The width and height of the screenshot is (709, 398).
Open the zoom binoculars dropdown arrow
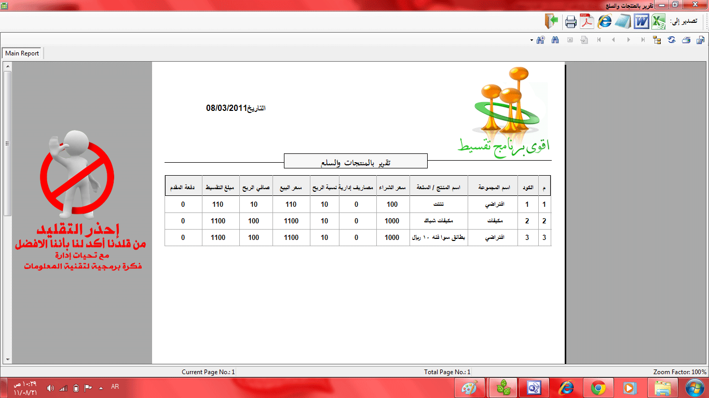(531, 40)
